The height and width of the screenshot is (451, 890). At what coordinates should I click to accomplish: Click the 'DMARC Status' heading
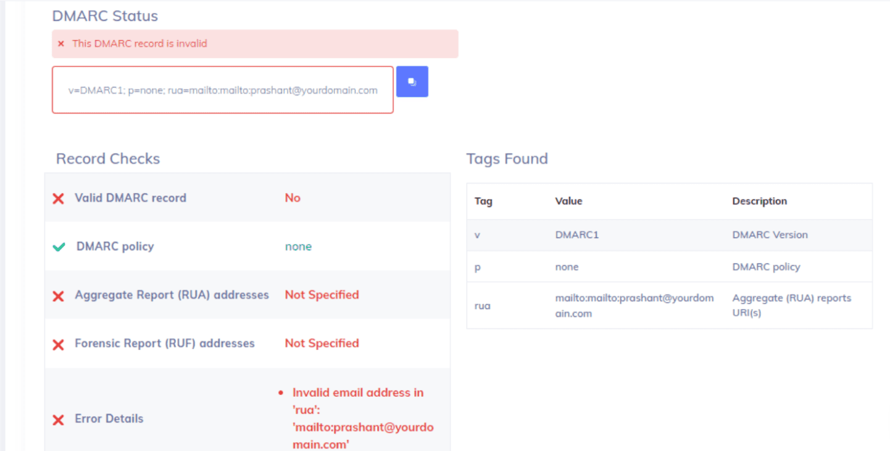[x=105, y=16]
